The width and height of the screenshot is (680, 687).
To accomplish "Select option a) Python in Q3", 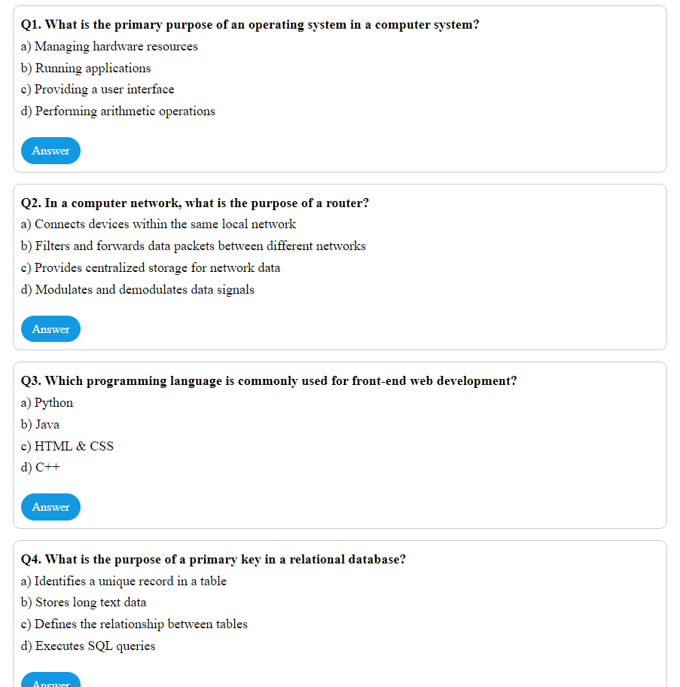I will pos(47,402).
